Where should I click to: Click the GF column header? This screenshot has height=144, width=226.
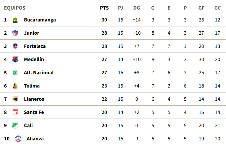201,8
